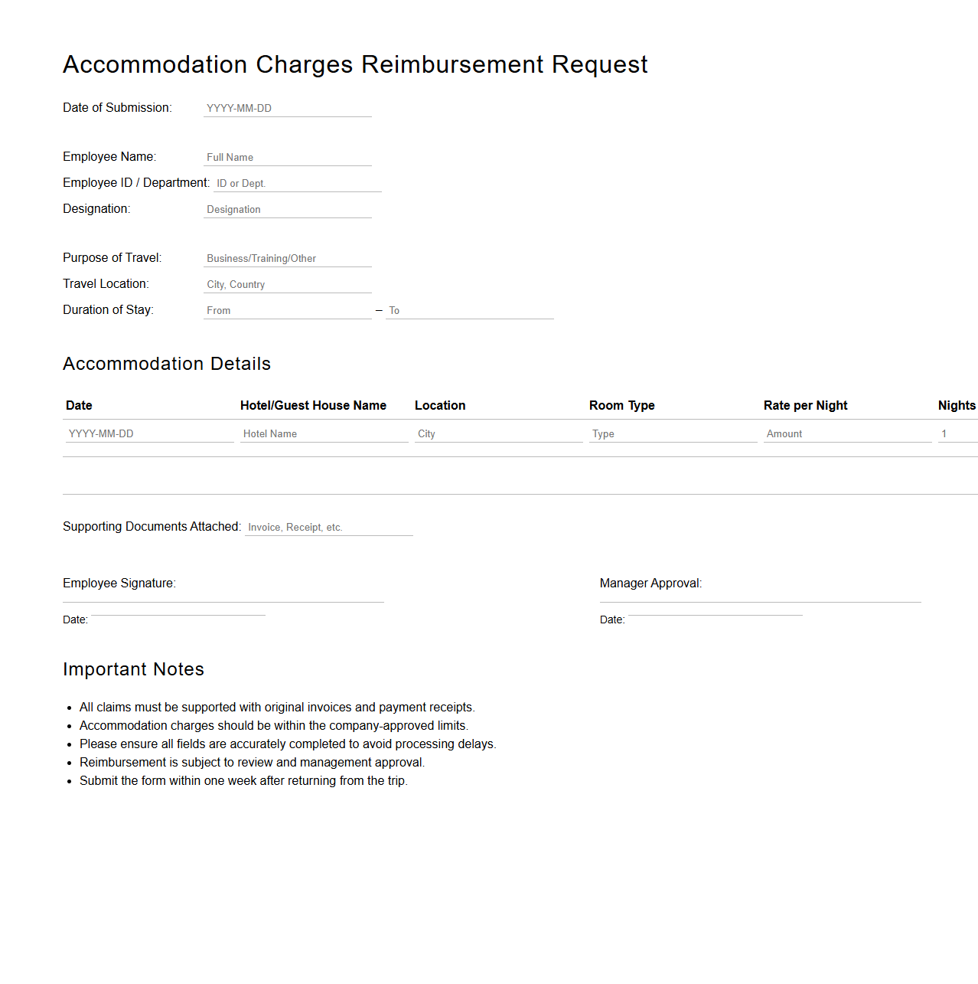Click the Date of Submission field
This screenshot has height=984, width=978.
pos(287,108)
